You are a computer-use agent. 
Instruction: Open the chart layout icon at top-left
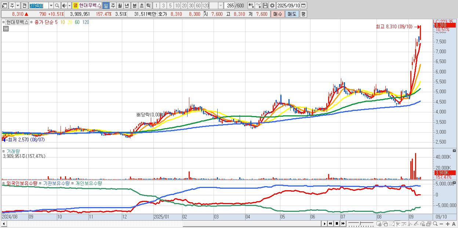pyautogui.click(x=5, y=6)
